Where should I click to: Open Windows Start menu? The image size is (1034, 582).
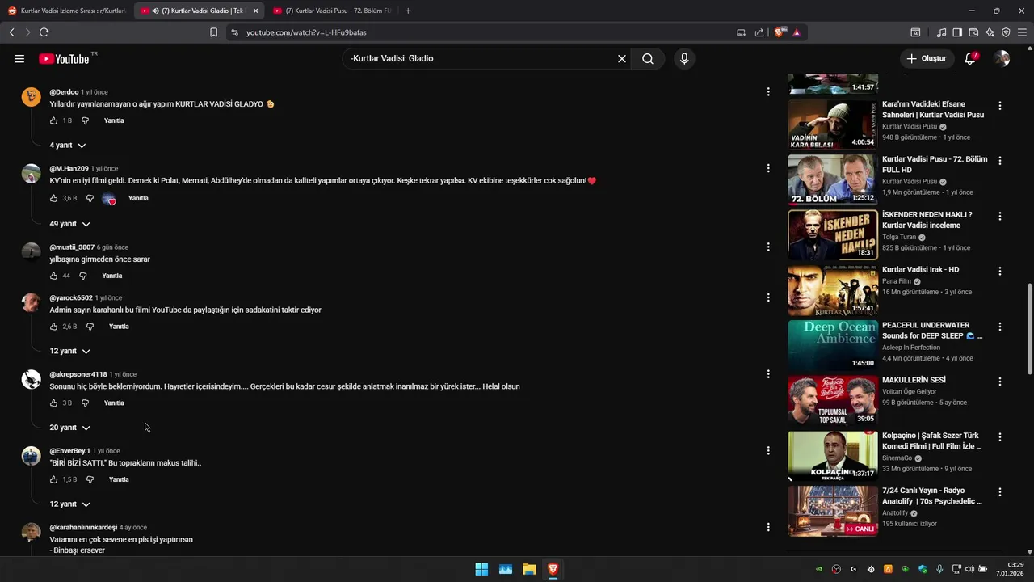481,569
